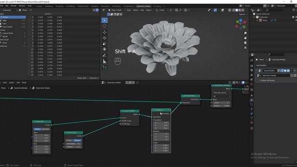297x167 pixels.
Task: Switch perspective/orthographic with the grid icon
Action: 245,47
